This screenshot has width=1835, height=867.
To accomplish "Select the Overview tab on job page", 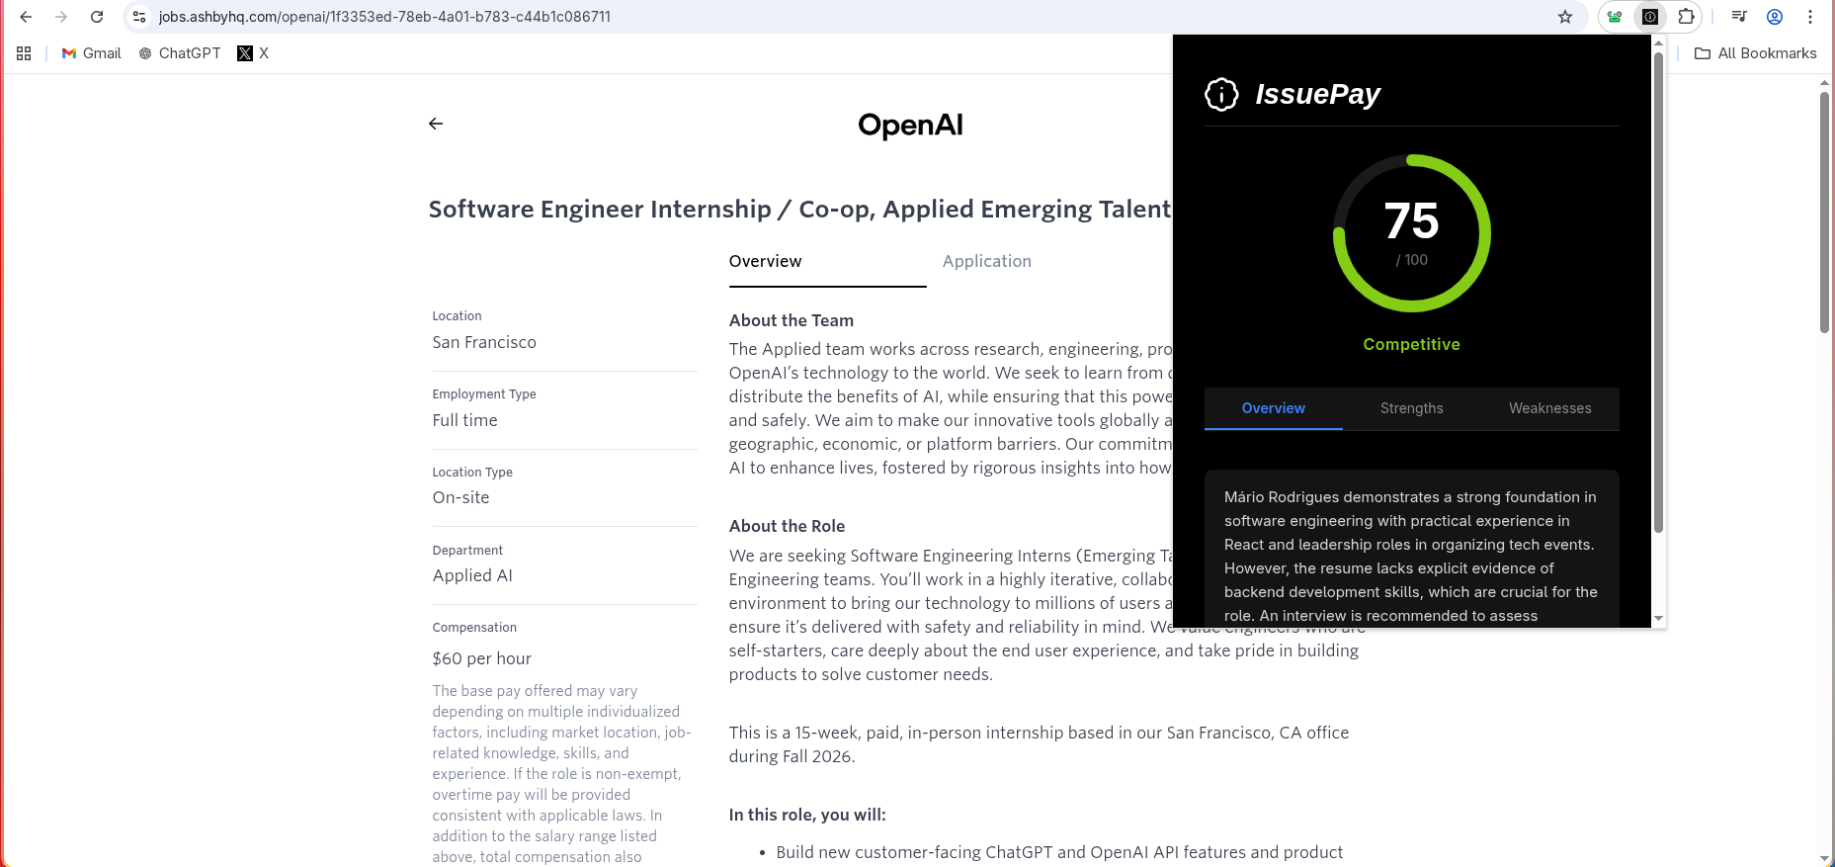I will click(827, 262).
